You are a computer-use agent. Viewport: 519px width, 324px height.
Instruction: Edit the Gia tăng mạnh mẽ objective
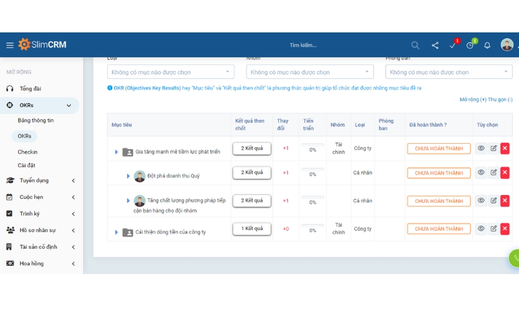point(493,148)
